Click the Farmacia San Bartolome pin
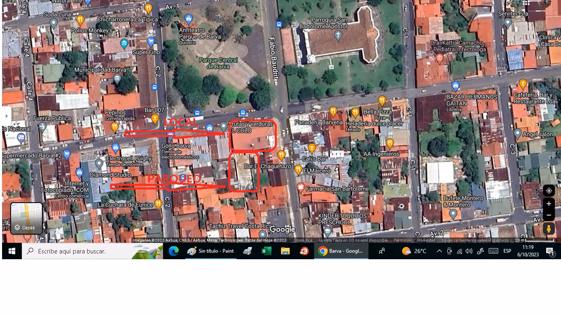The height and width of the screenshot is (315, 561). 301,188
